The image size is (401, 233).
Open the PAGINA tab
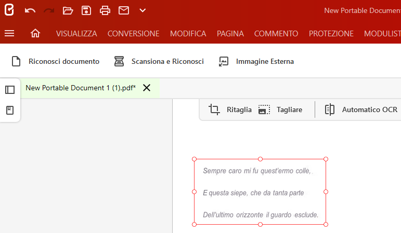230,33
